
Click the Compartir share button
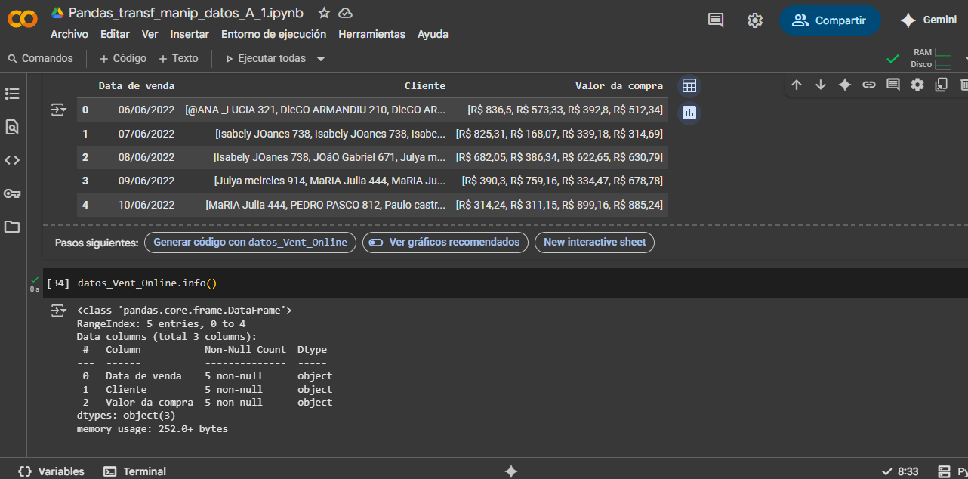pos(830,20)
